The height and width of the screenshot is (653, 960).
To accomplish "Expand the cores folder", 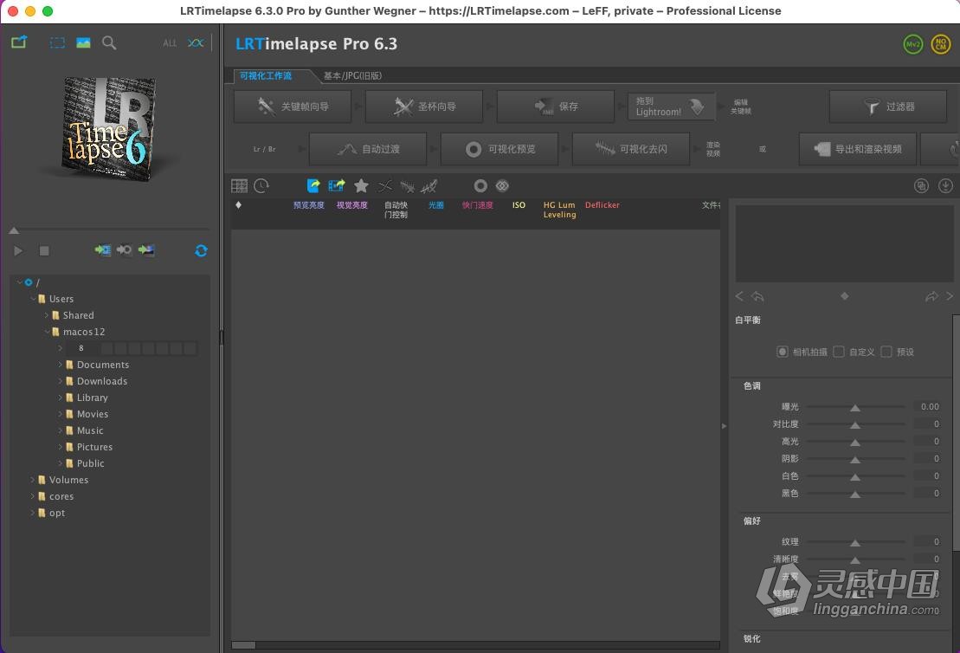I will [33, 496].
